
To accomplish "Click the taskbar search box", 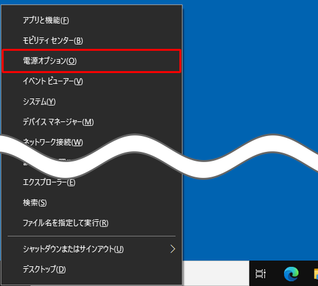I will coord(216,273).
